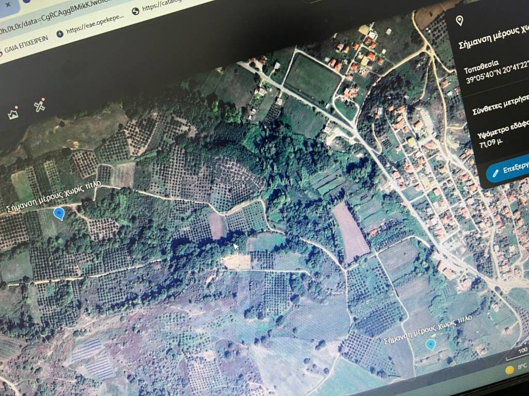The height and width of the screenshot is (396, 529).
Task: Click the historical imagery icon on the map
Action: click(14, 113)
